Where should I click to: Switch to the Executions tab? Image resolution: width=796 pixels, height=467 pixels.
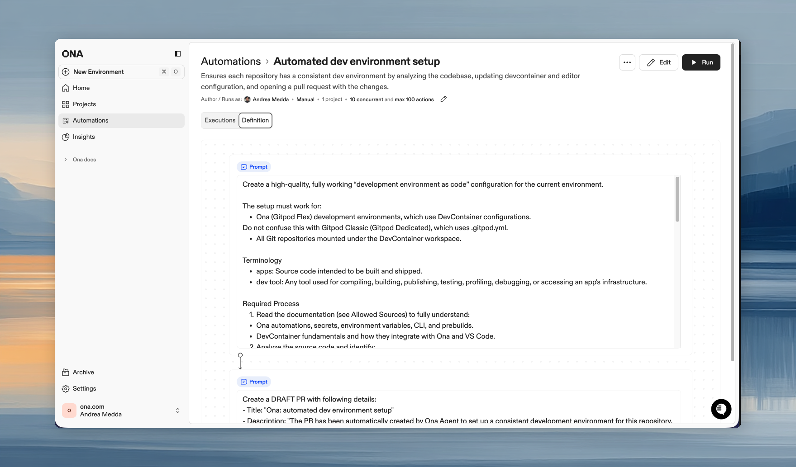pos(220,120)
